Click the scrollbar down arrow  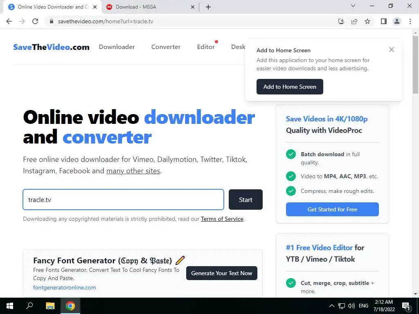pos(415,294)
